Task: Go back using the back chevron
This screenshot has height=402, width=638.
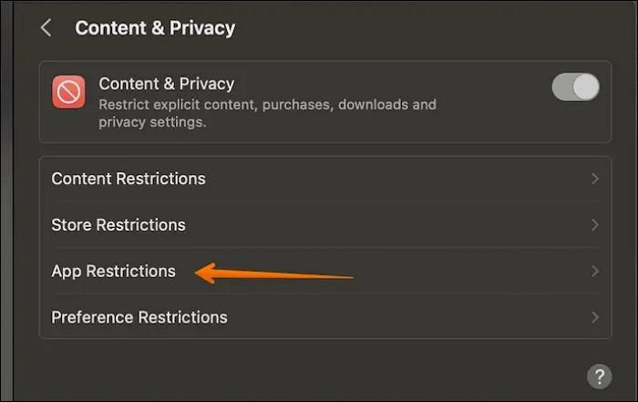Action: pos(46,28)
